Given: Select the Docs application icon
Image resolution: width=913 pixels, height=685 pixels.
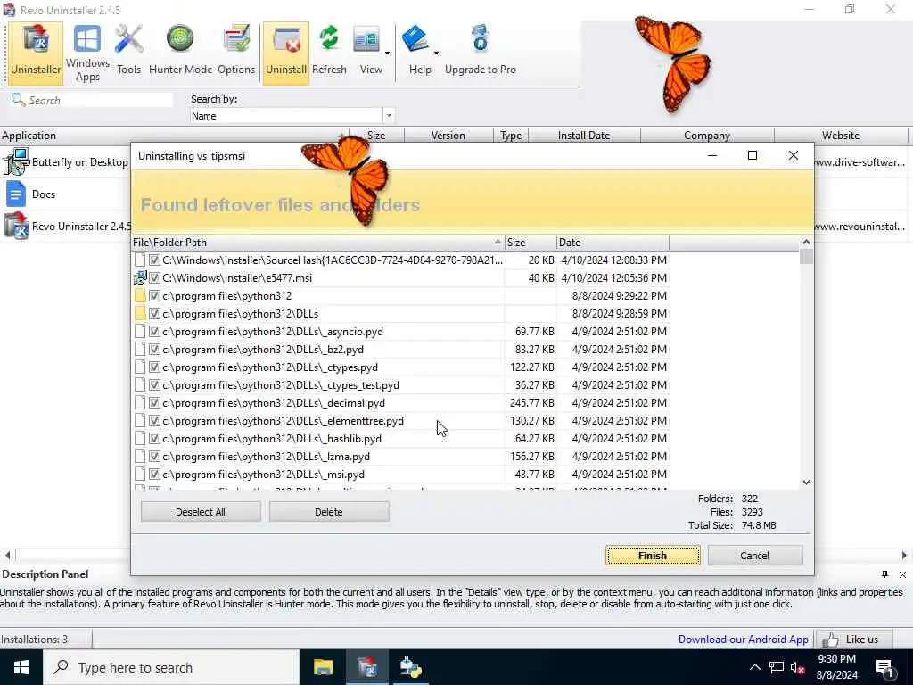Looking at the screenshot, I should [x=16, y=194].
